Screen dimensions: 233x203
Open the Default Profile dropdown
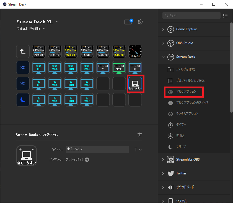click(x=44, y=29)
